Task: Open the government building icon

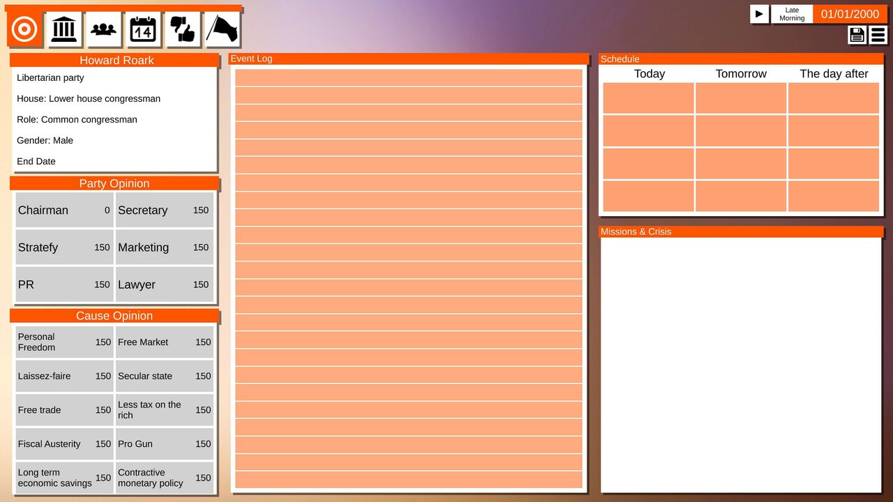Action: (64, 29)
